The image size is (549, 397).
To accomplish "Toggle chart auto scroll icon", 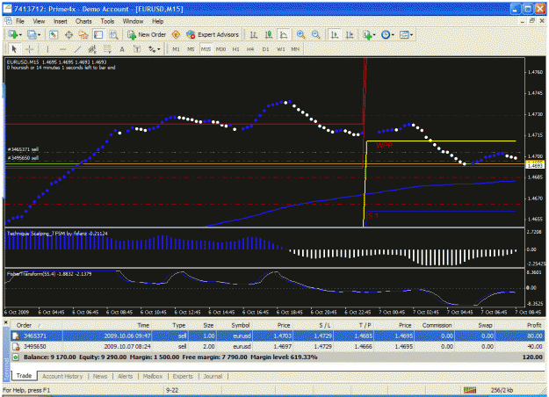I will tap(335, 34).
